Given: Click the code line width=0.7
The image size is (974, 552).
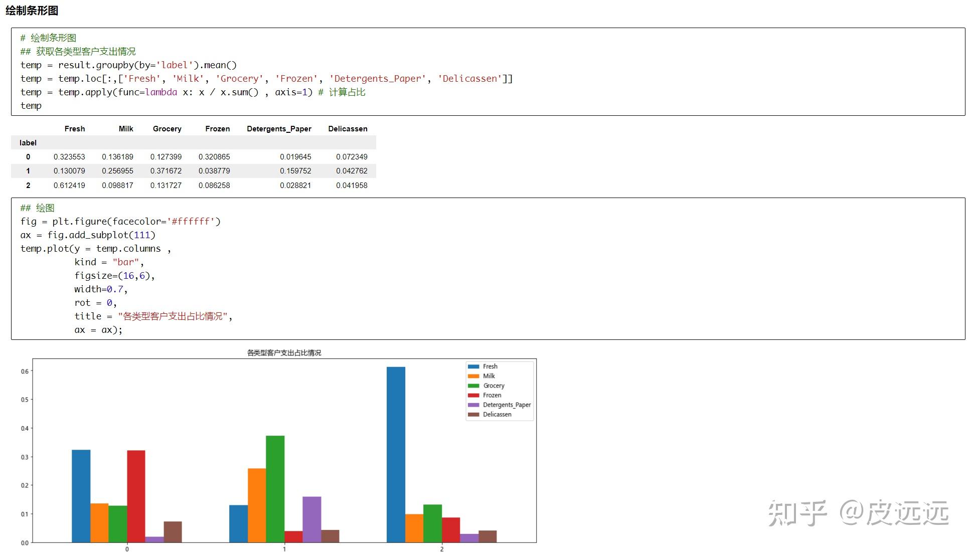Looking at the screenshot, I should click(101, 289).
